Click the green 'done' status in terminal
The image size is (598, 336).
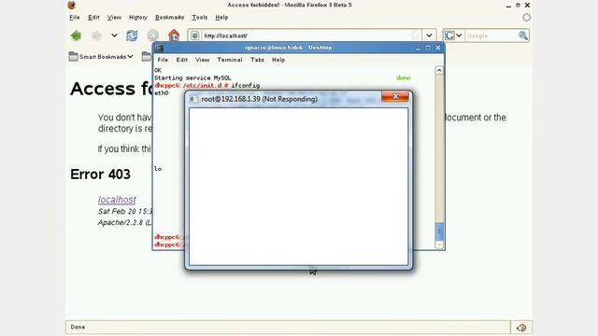point(403,77)
